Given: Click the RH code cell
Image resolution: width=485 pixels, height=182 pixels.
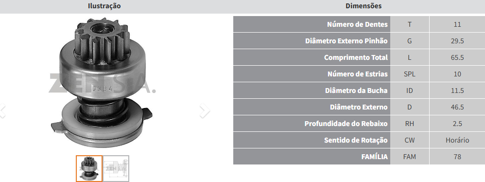Looking at the screenshot, I should (410, 124).
